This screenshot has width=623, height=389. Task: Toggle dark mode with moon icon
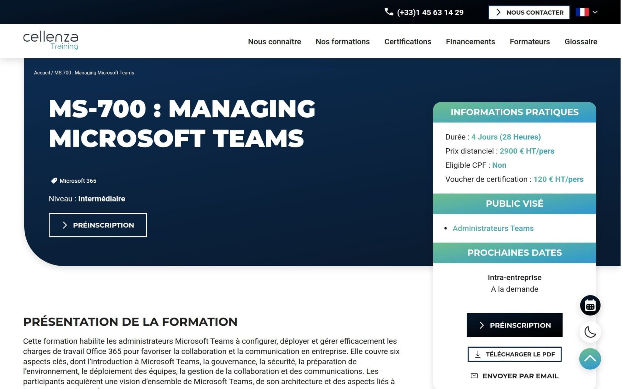coord(590,332)
